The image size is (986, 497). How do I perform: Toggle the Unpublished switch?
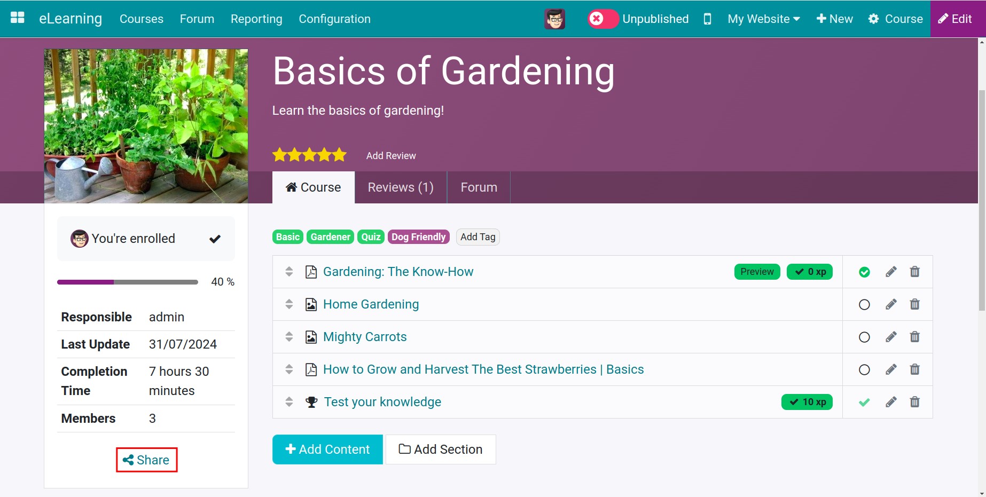click(x=603, y=19)
